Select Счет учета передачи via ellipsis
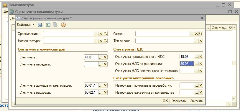This screenshot has height=111, width=240. [101, 64]
